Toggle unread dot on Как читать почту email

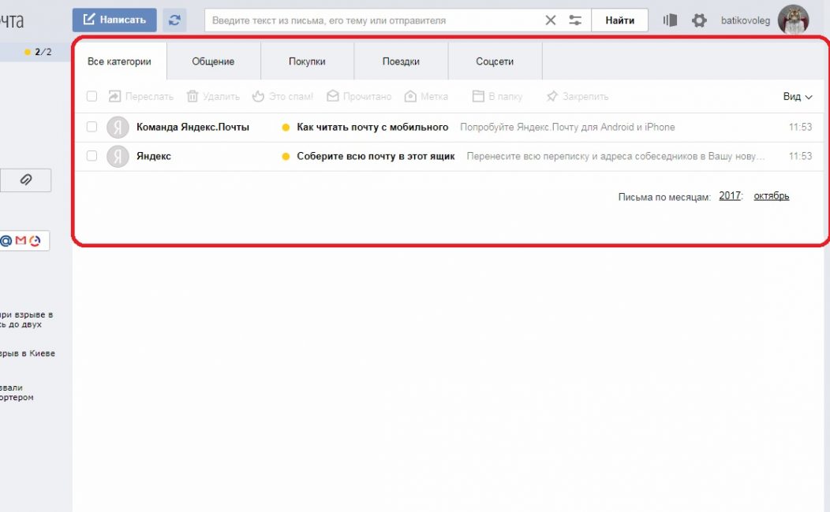[x=286, y=128]
